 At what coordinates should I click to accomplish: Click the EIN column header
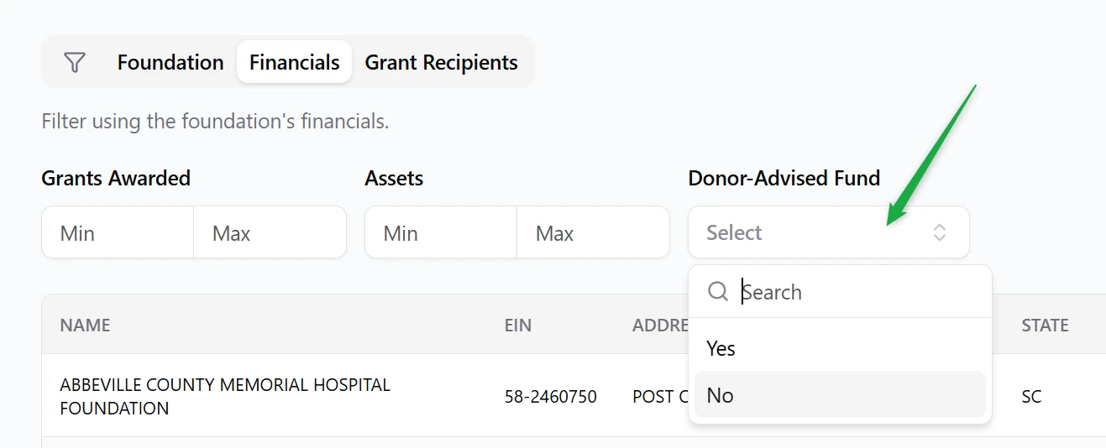[x=518, y=326]
